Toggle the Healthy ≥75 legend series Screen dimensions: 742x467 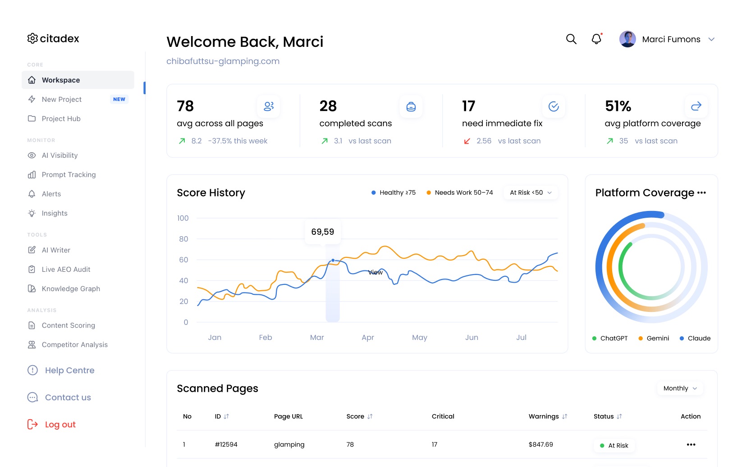(x=393, y=192)
